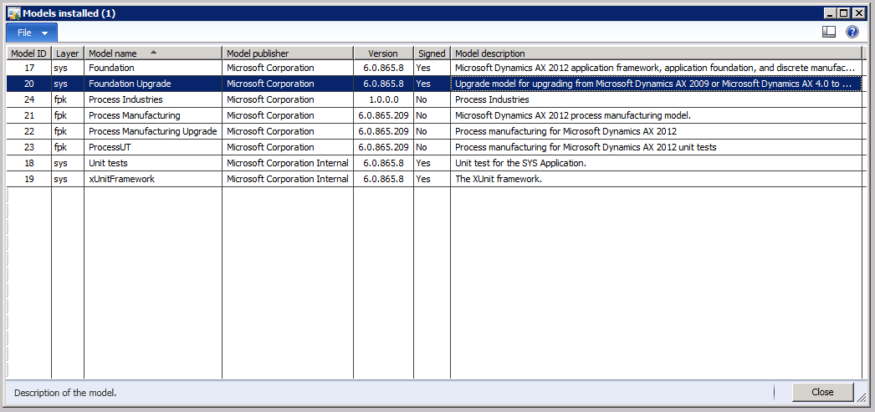Image resolution: width=875 pixels, height=412 pixels.
Task: Click layer sys in Unit tests row
Action: (68, 163)
